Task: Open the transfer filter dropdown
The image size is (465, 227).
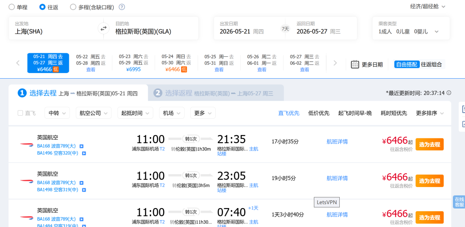Action: click(x=57, y=113)
